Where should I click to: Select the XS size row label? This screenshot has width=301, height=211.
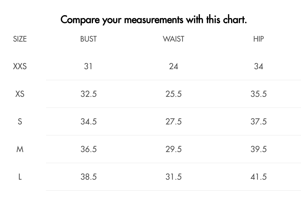click(x=20, y=94)
